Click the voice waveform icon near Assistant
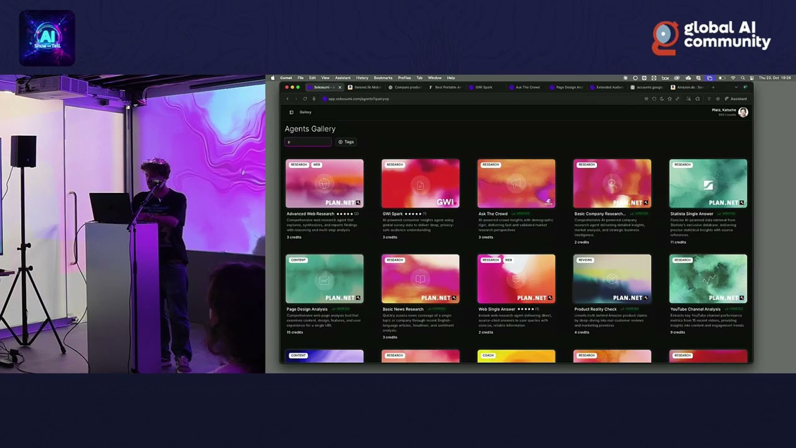 pyautogui.click(x=718, y=99)
